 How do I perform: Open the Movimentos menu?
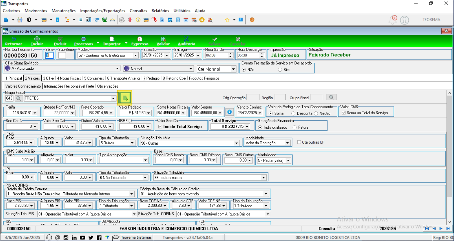point(36,11)
